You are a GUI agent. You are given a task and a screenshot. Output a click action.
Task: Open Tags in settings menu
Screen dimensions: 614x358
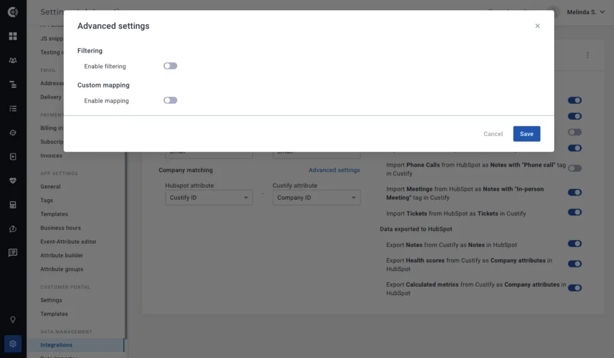pyautogui.click(x=47, y=200)
